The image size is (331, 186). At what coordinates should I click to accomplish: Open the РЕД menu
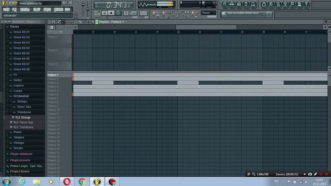[14, 9]
